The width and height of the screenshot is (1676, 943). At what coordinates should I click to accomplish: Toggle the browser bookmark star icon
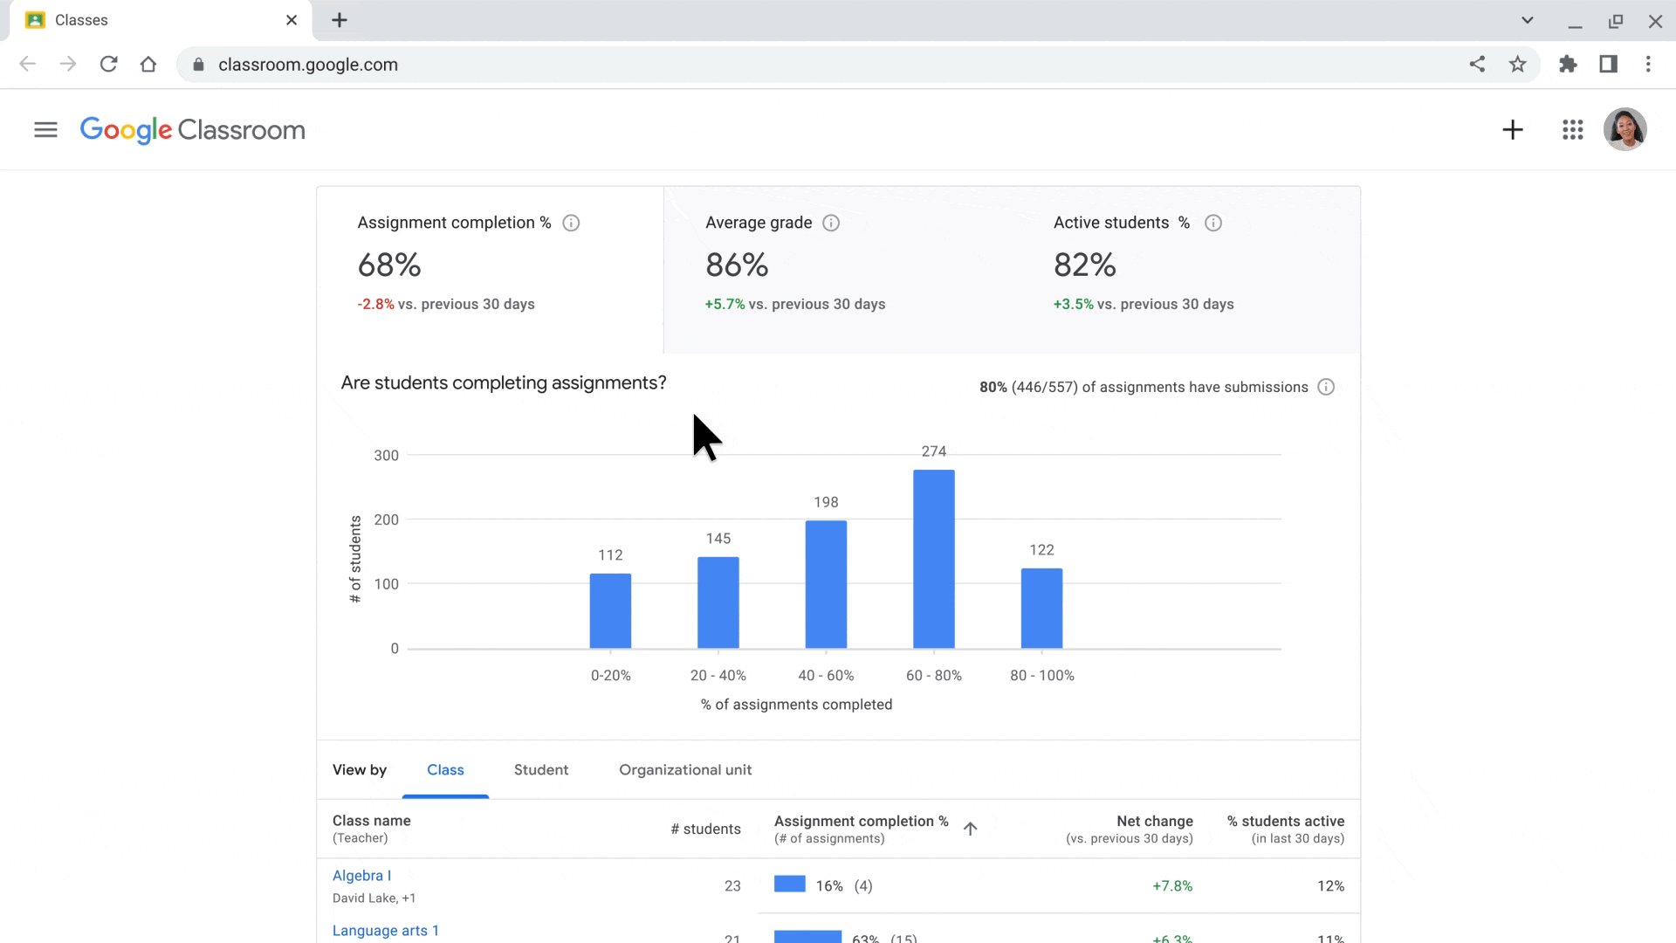pyautogui.click(x=1517, y=64)
